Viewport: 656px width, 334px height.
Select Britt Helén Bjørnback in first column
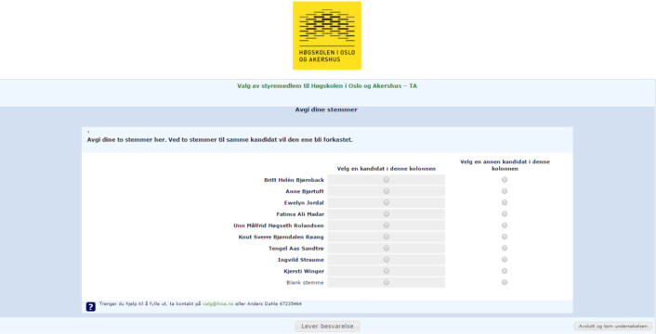[387, 180]
